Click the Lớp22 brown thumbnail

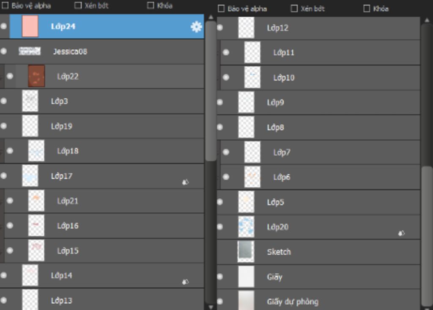pos(36,76)
